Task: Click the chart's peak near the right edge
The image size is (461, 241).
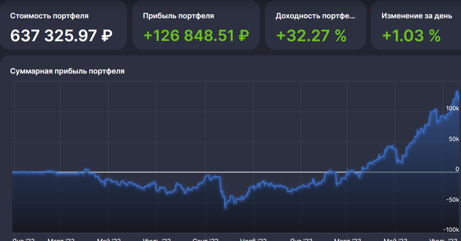Action: tap(457, 91)
